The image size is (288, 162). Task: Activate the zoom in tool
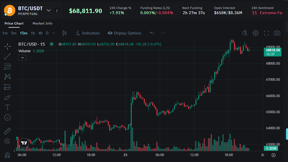7,141
